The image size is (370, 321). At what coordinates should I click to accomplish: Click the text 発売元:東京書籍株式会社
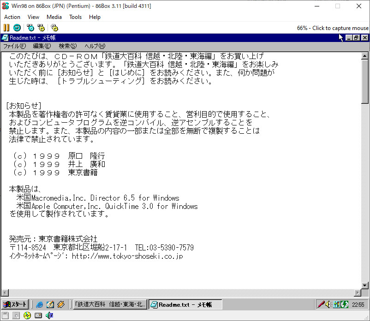point(53,239)
